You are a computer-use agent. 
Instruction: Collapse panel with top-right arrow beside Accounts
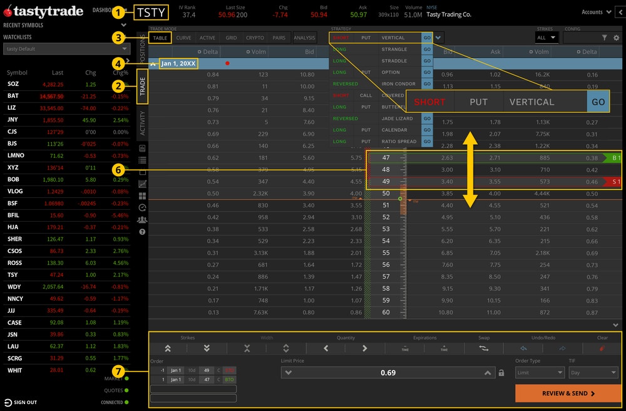(x=621, y=12)
